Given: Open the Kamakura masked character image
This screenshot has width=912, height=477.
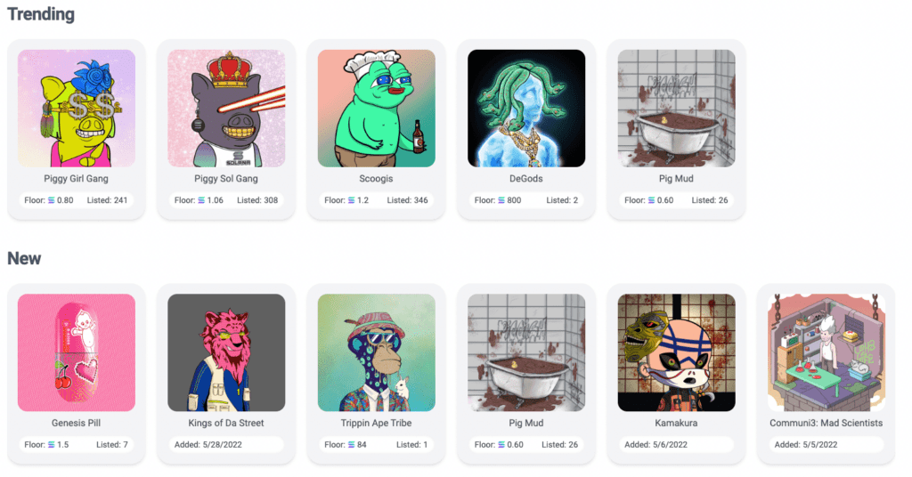Looking at the screenshot, I should pyautogui.click(x=677, y=352).
